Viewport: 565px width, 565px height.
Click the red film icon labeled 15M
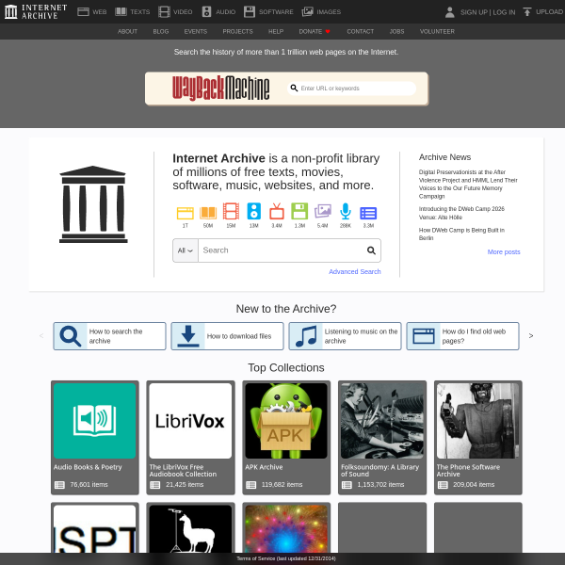point(231,211)
